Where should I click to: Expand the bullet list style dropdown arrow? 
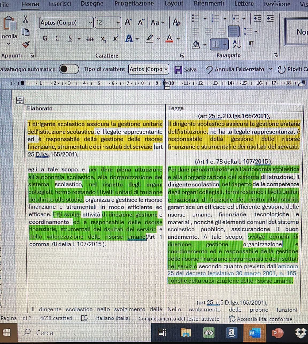pyautogui.click(x=205, y=19)
